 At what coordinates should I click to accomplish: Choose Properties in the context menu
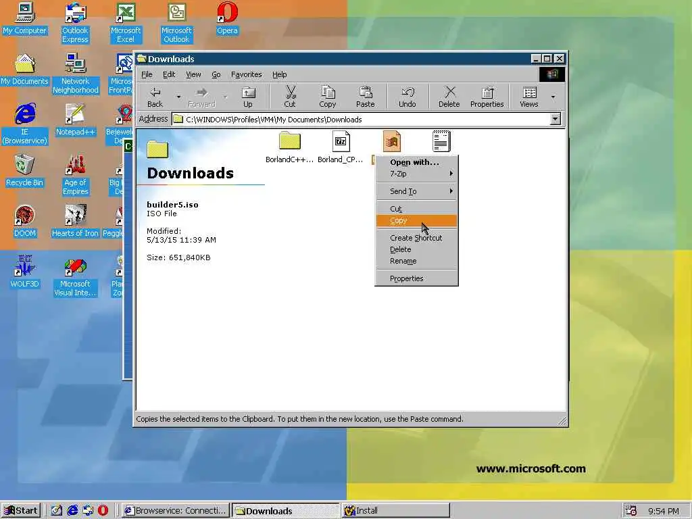(x=416, y=278)
